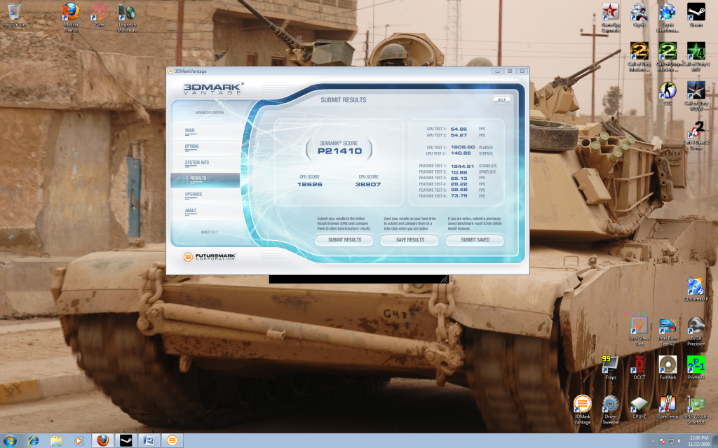
Task: Launch the Driver Sweeper desktop shortcut
Action: tap(611, 410)
